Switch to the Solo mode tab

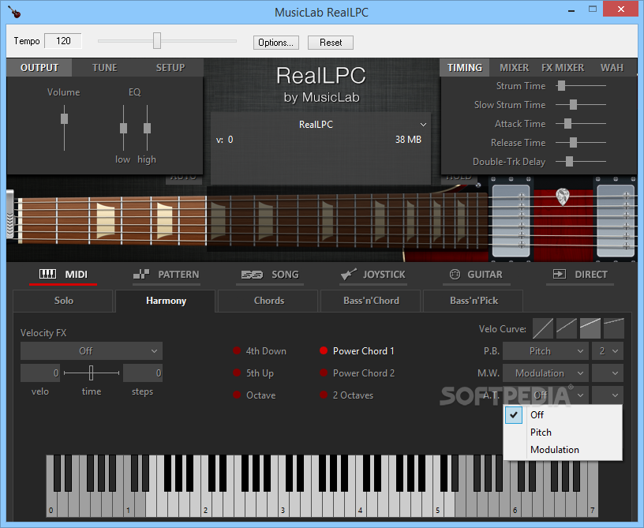pyautogui.click(x=63, y=301)
